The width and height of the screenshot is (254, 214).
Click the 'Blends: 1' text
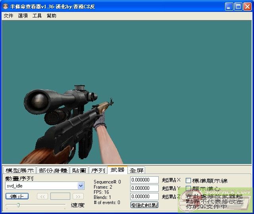coord(102,197)
